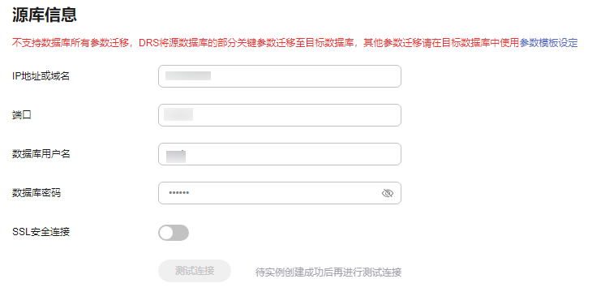Click the blurred username value

click(176, 156)
